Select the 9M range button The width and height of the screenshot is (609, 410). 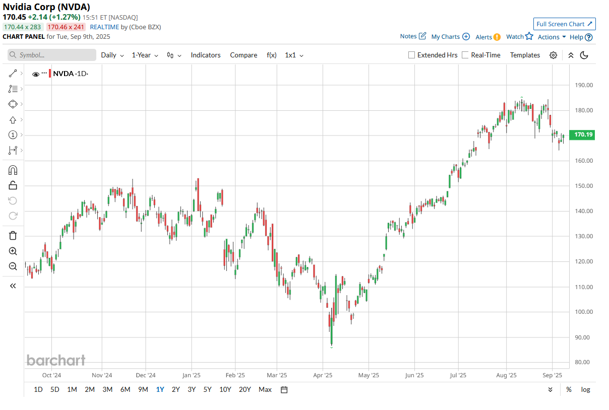[x=143, y=389]
